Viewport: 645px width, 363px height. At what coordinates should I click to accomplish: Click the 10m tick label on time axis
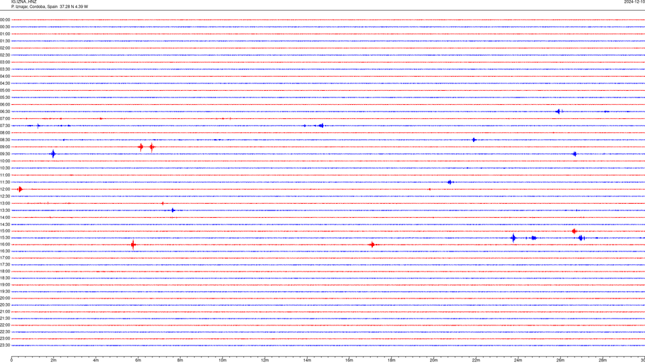[222, 360]
